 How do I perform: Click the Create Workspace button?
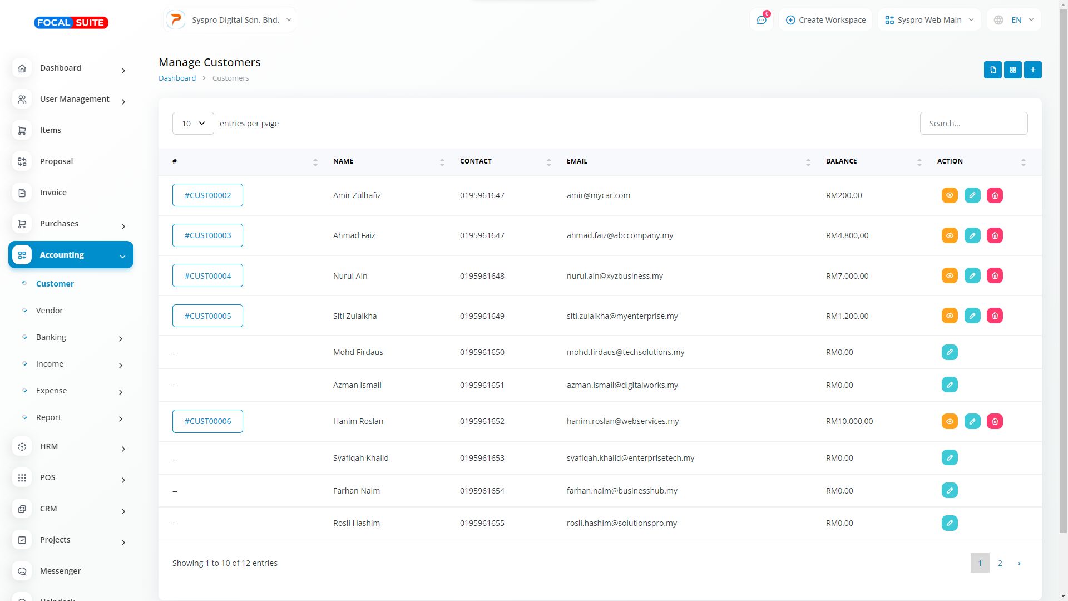click(825, 20)
